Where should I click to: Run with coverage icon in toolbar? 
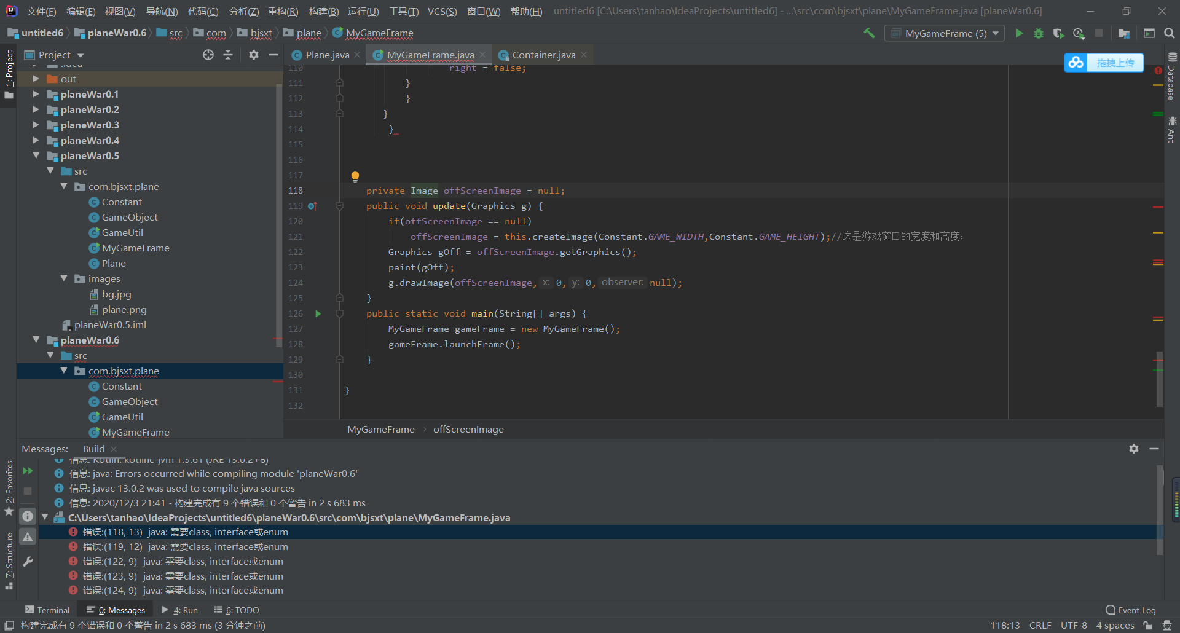coord(1058,33)
